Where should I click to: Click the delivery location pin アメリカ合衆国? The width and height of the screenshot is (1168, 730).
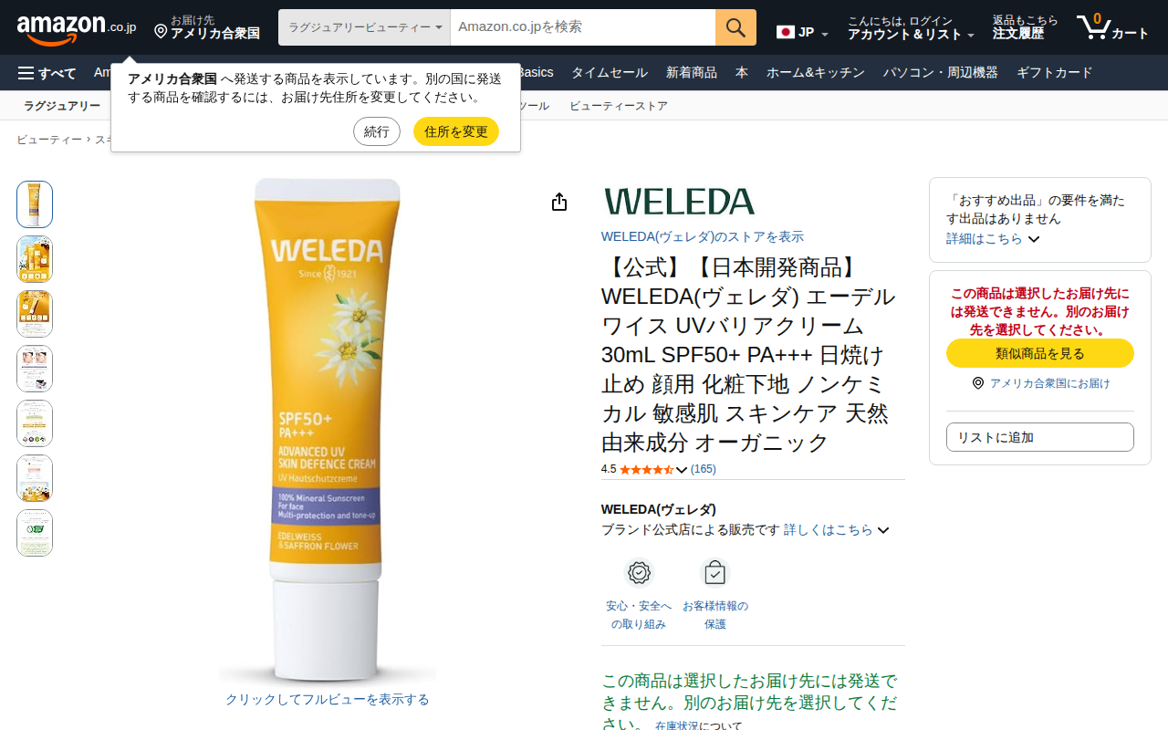pyautogui.click(x=206, y=27)
